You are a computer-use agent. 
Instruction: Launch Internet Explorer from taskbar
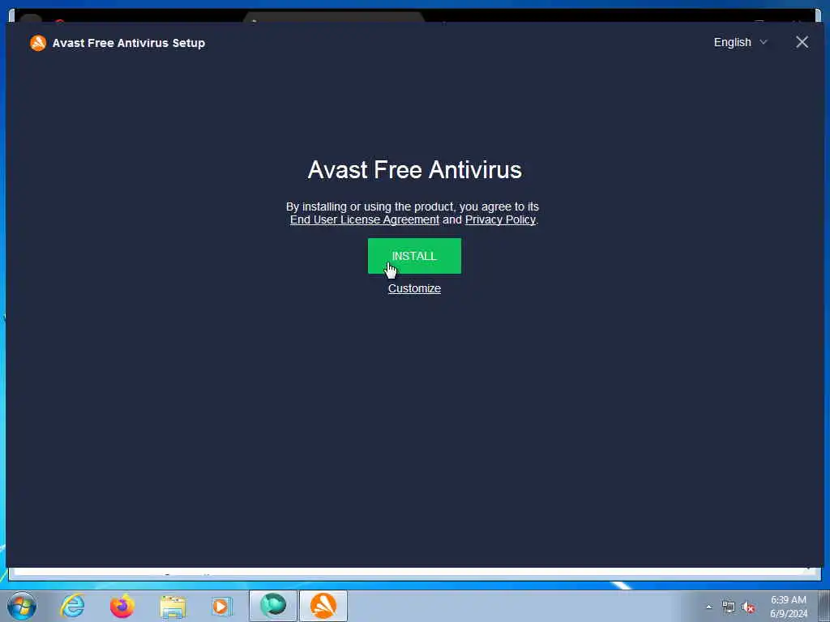coord(72,606)
